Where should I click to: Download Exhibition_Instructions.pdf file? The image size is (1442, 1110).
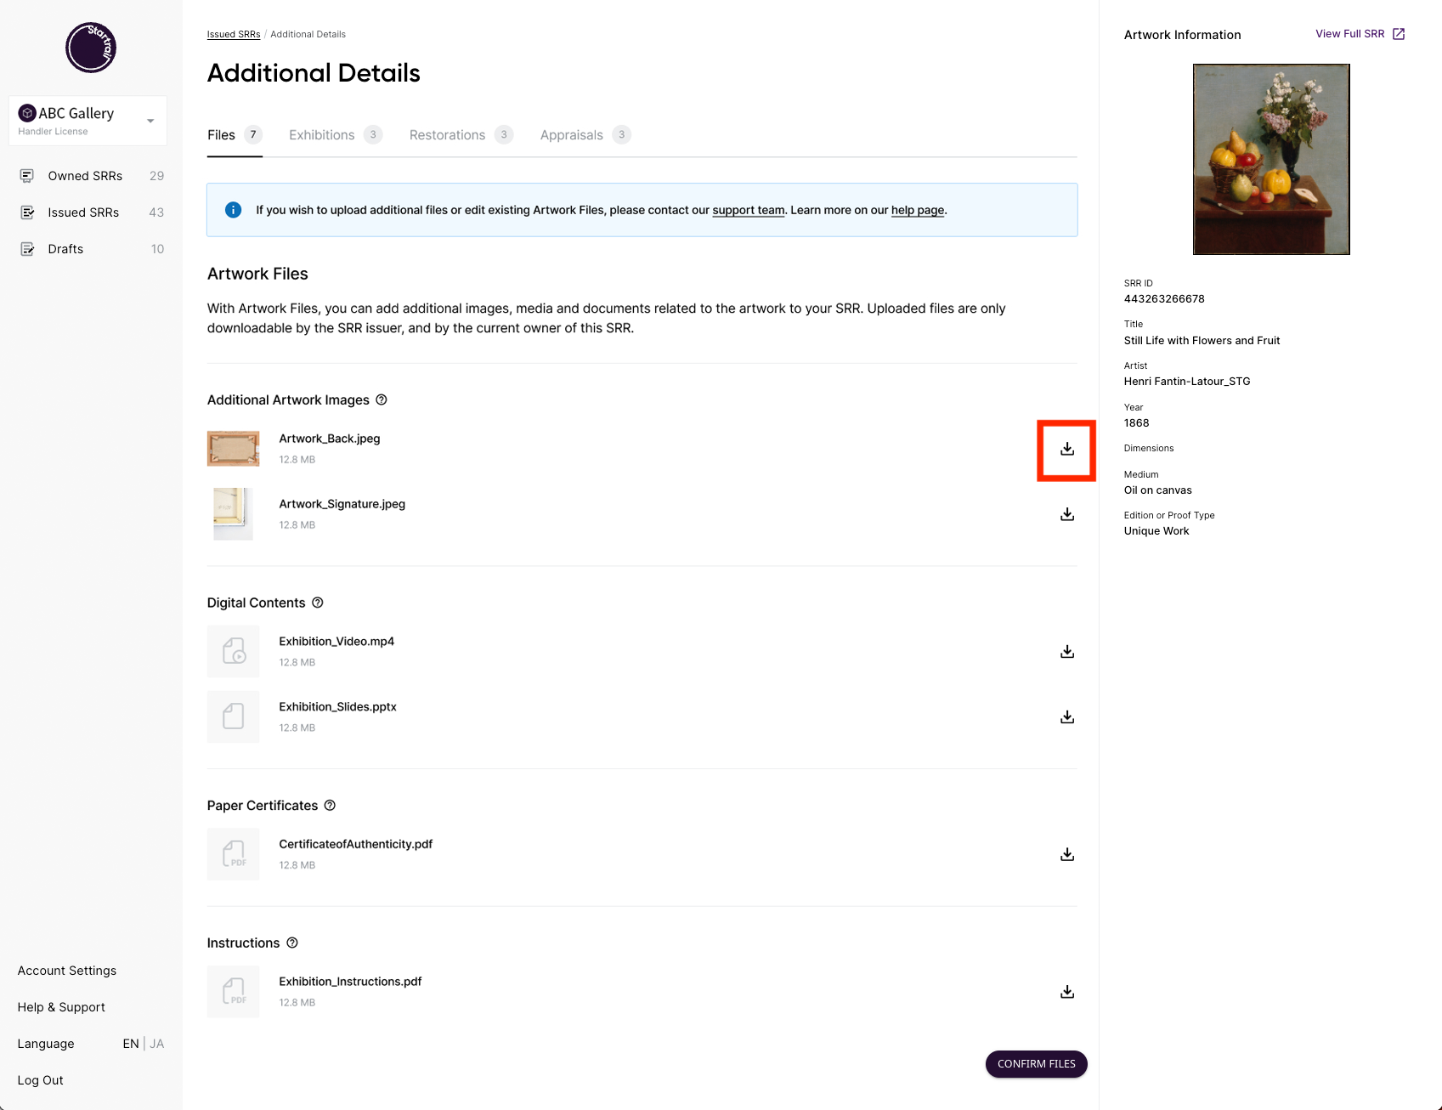click(x=1067, y=992)
